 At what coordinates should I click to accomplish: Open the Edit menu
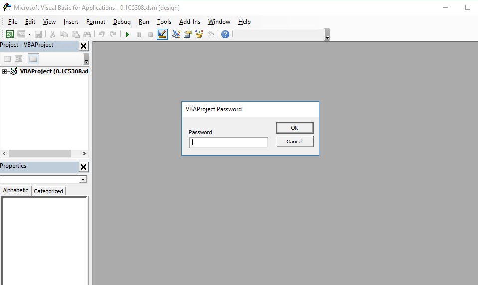[30, 22]
